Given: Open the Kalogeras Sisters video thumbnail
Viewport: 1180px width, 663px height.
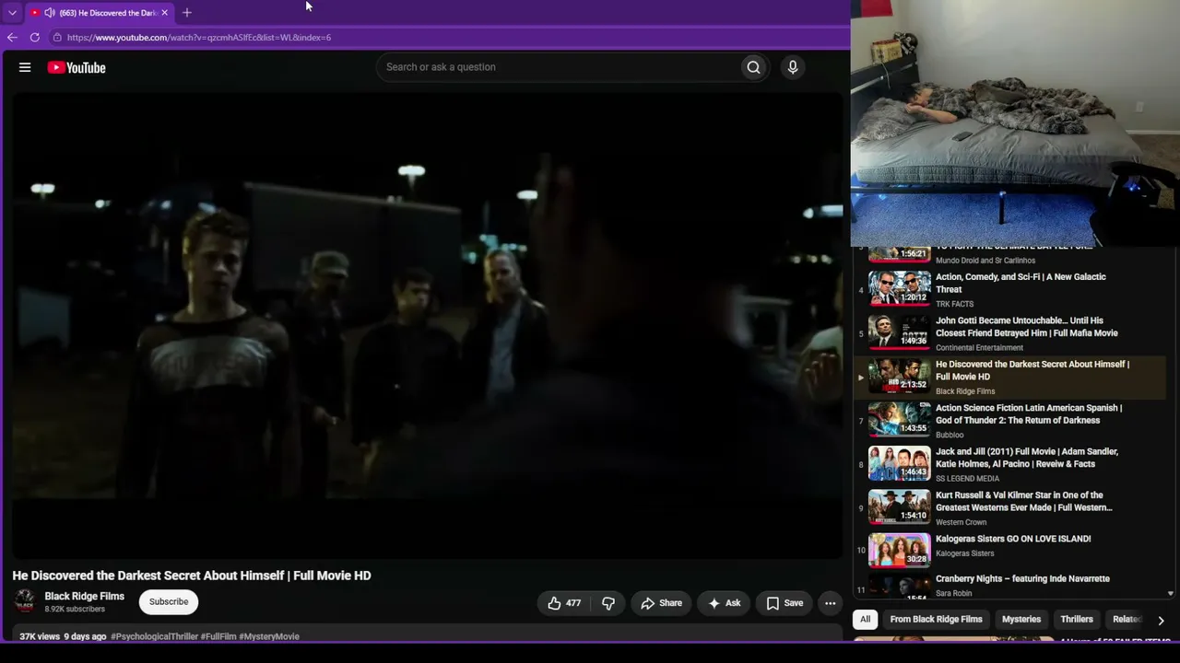Looking at the screenshot, I should point(900,550).
